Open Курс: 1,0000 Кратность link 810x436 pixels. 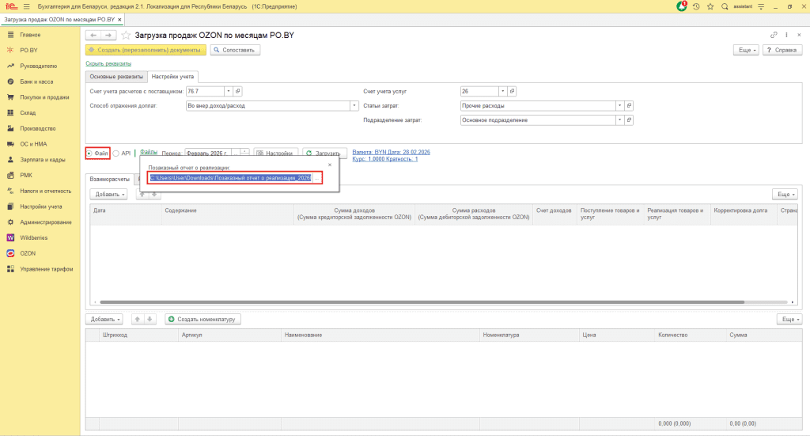tap(385, 159)
